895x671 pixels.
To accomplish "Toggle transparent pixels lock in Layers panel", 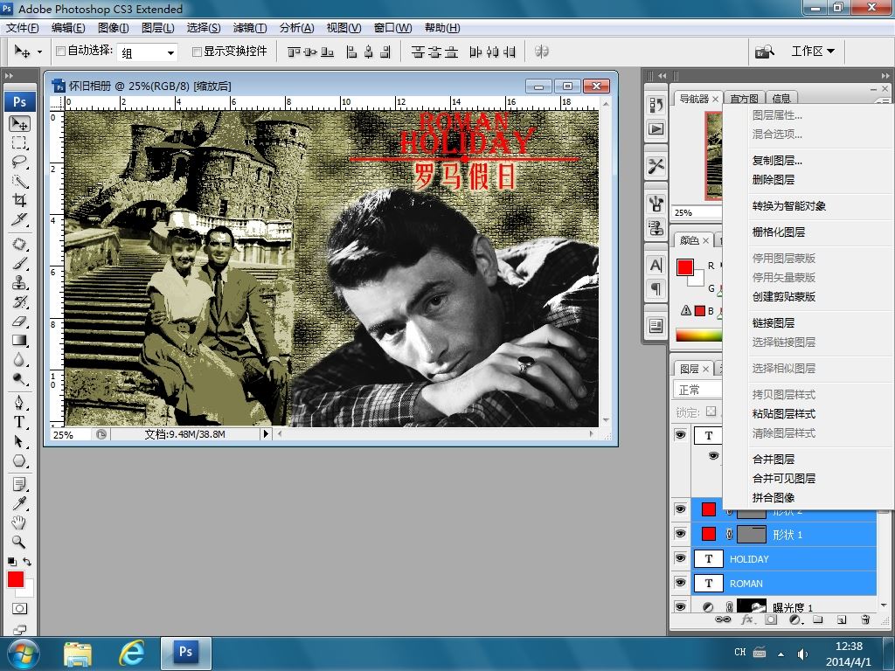I will (711, 412).
